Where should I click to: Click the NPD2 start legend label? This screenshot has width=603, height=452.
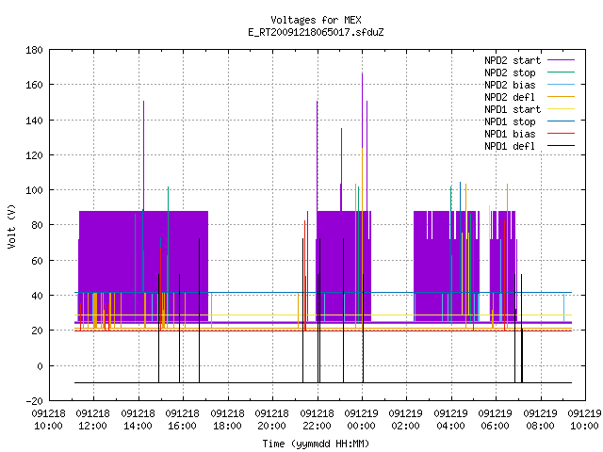click(513, 60)
